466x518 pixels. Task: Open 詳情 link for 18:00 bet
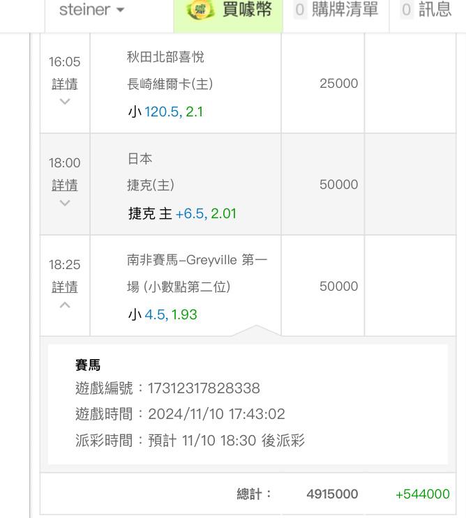[64, 185]
